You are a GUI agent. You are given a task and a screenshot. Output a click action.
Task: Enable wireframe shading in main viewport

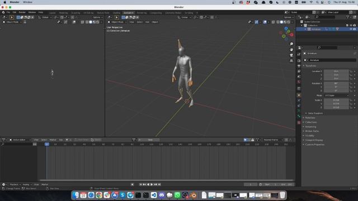[x=278, y=22]
